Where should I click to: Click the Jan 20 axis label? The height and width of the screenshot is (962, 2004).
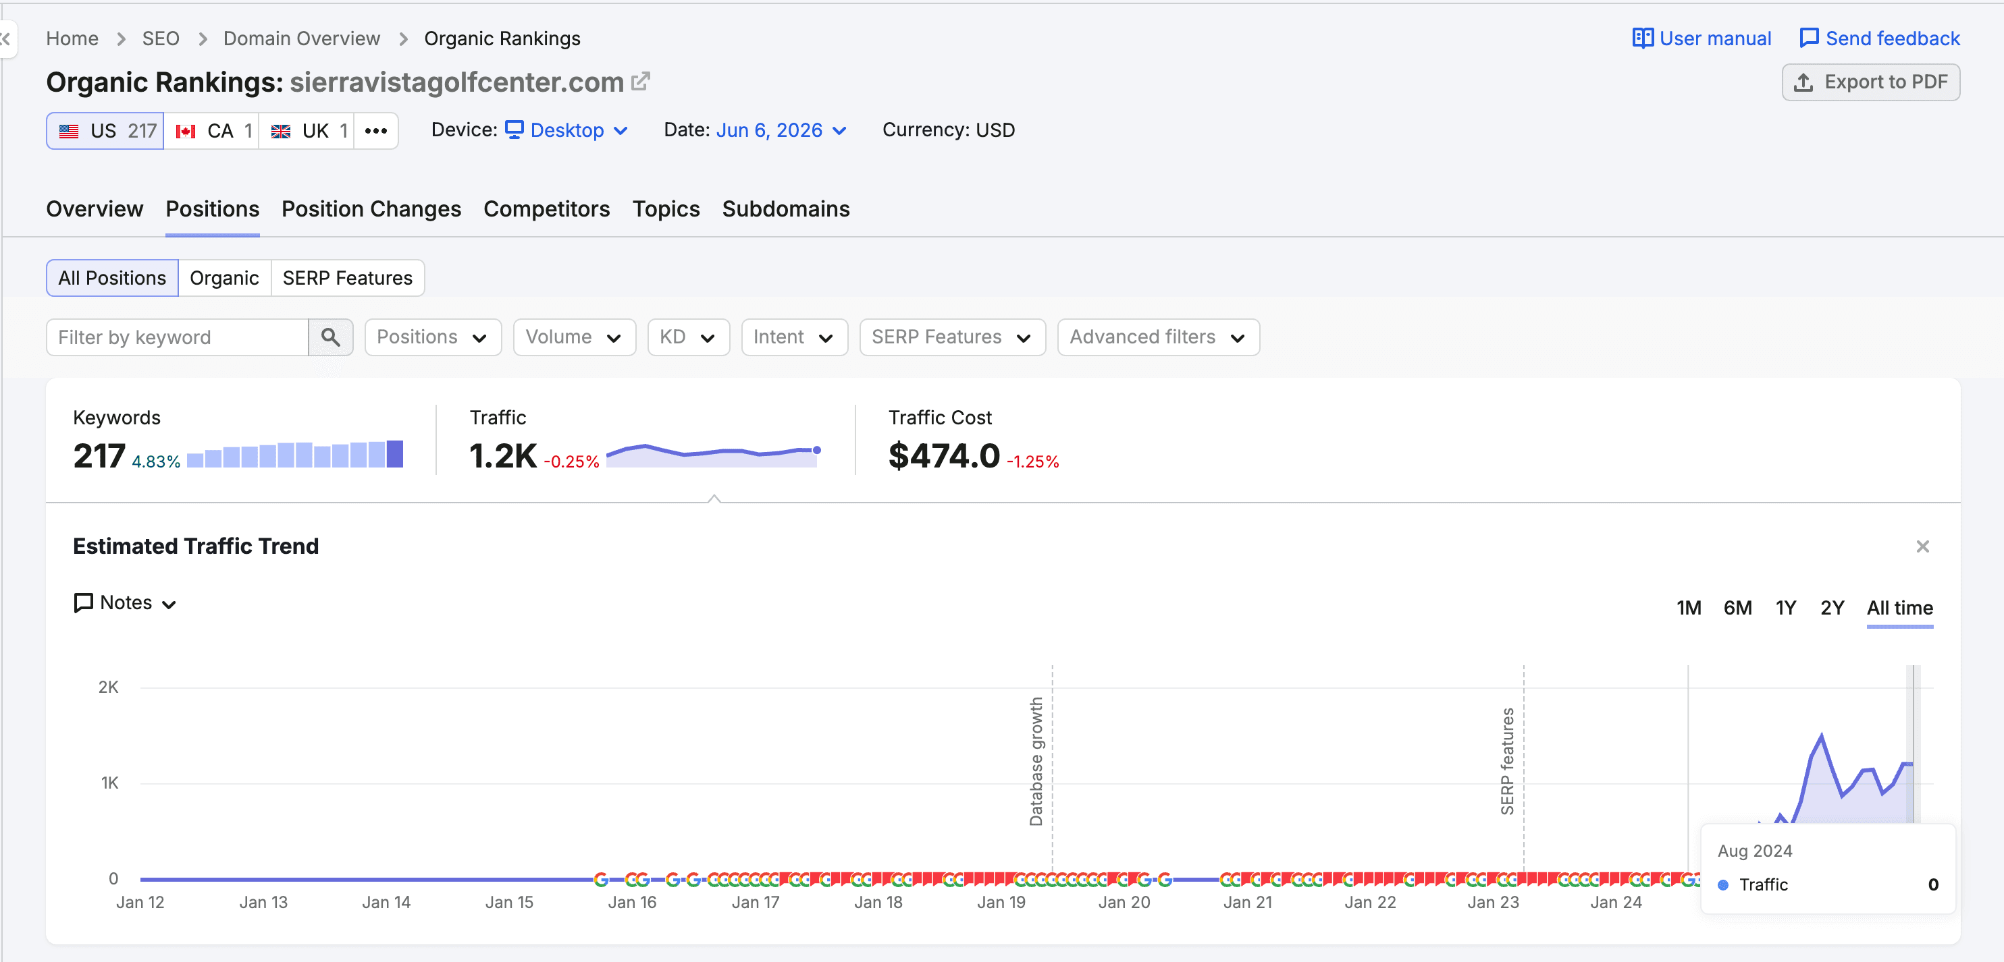(1124, 902)
